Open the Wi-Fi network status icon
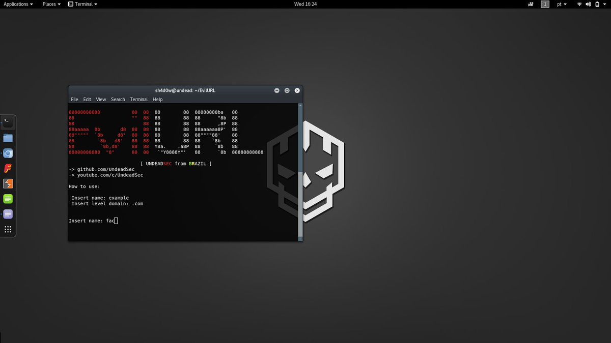This screenshot has width=611, height=343. pyautogui.click(x=579, y=4)
